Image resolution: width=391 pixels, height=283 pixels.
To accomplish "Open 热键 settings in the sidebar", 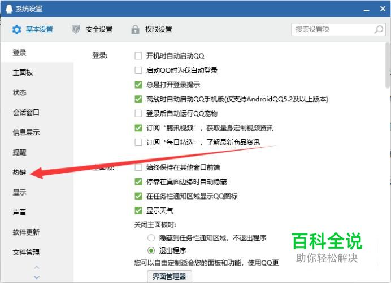I will (37, 173).
